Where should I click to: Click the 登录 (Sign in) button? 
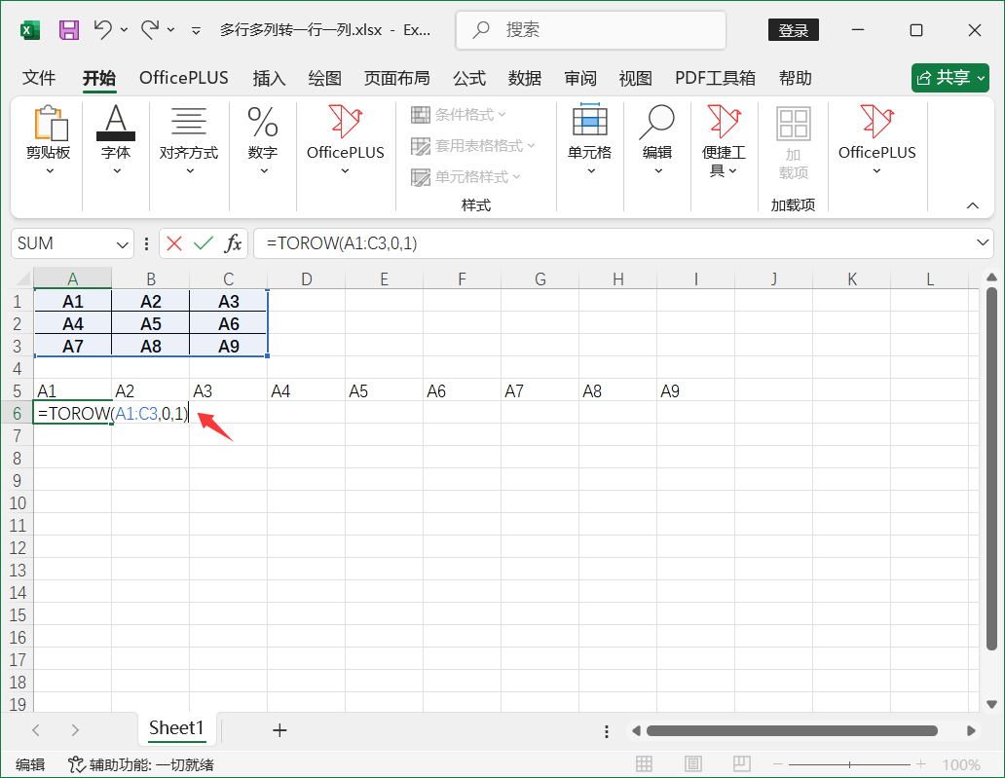pyautogui.click(x=793, y=29)
